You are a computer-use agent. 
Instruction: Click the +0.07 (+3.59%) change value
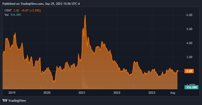[x=31, y=11]
